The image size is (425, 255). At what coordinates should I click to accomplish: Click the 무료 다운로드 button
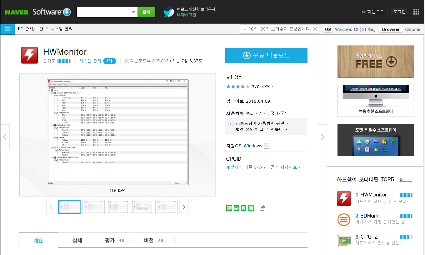pyautogui.click(x=266, y=55)
